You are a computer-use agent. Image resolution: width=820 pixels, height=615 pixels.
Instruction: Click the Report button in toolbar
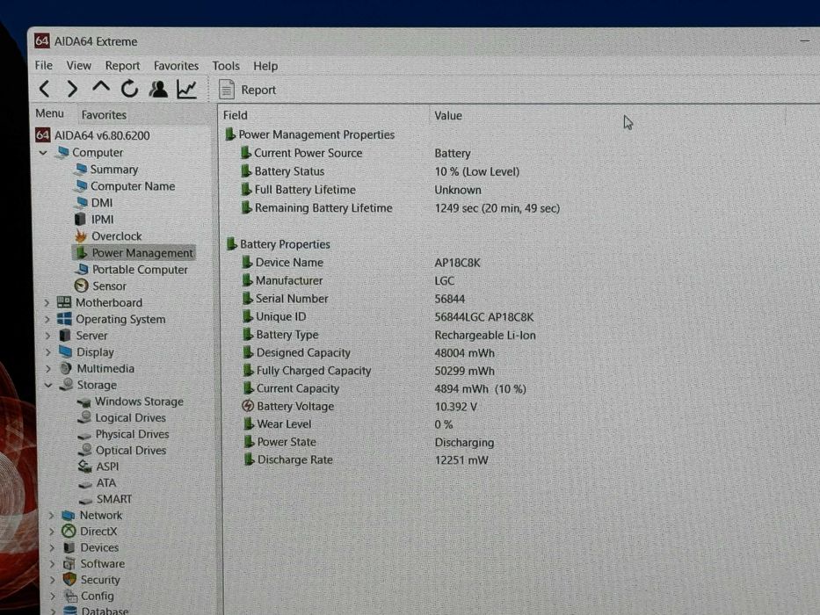point(247,90)
